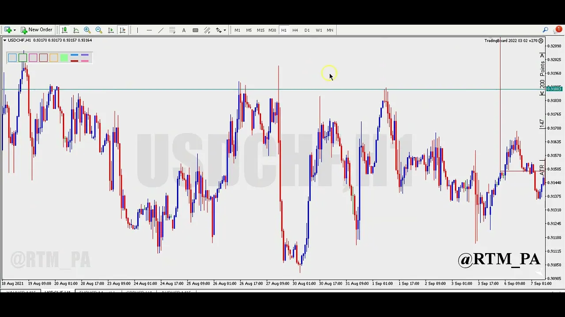This screenshot has width=565, height=317.
Task: Select the candlestick chart type icon
Action: (x=64, y=30)
